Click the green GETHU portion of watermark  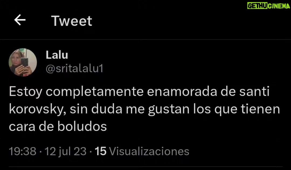(257, 6)
